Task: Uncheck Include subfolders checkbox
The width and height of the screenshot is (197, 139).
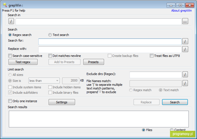Action: 10,93
